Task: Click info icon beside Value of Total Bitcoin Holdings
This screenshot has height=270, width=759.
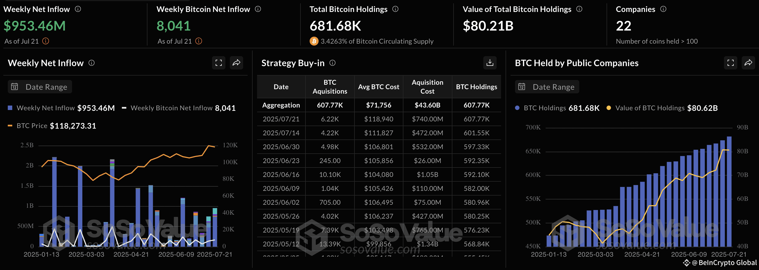Action: pyautogui.click(x=579, y=9)
